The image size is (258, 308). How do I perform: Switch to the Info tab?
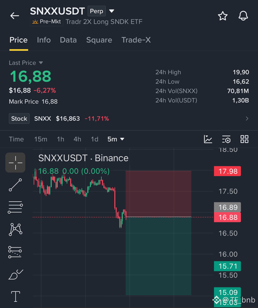[x=44, y=40]
